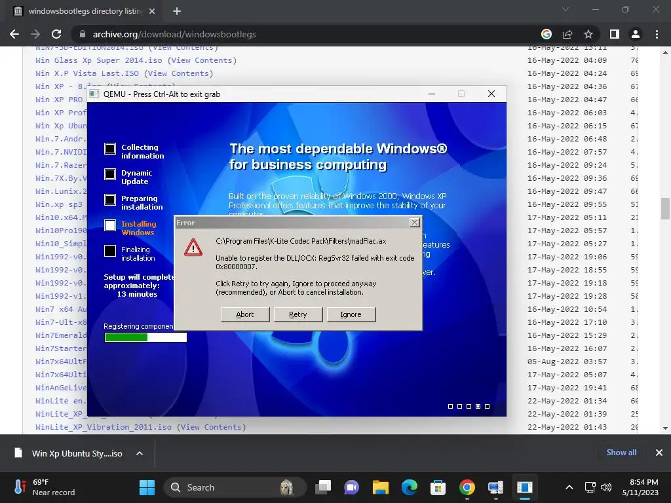The height and width of the screenshot is (503, 671).
Task: Click scrollbar up arrow on page
Action: [665, 52]
